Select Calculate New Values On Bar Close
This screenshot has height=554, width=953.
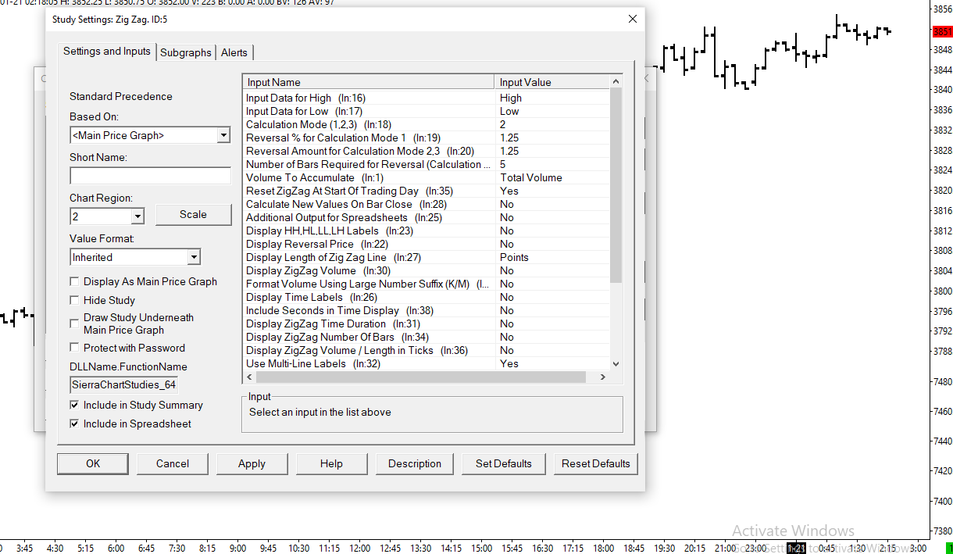coord(427,204)
